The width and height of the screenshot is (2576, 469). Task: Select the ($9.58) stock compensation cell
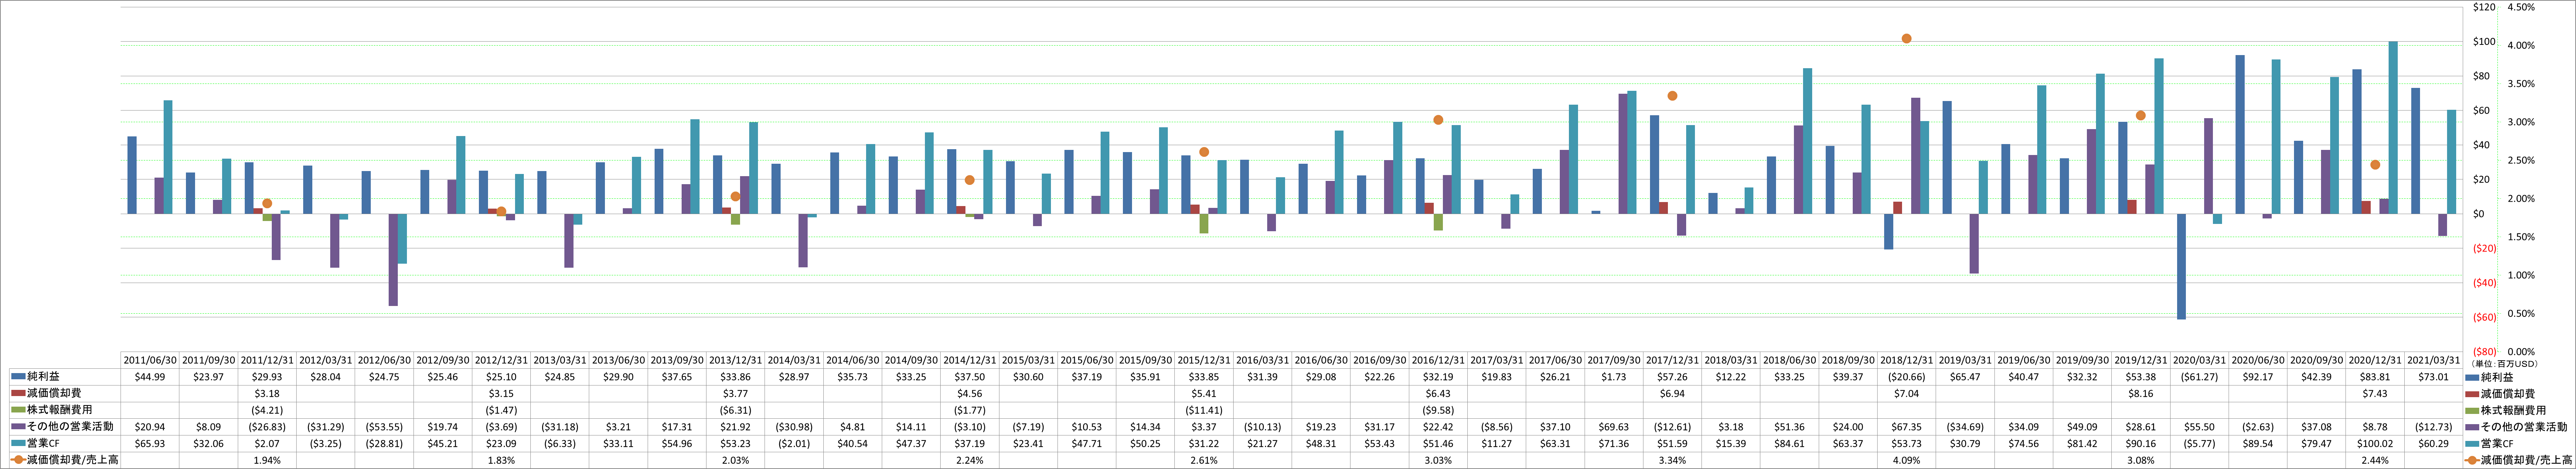tap(1438, 410)
